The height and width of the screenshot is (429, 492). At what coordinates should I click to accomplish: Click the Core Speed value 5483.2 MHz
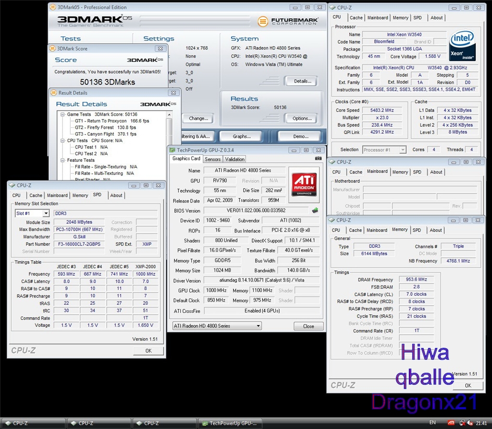382,110
